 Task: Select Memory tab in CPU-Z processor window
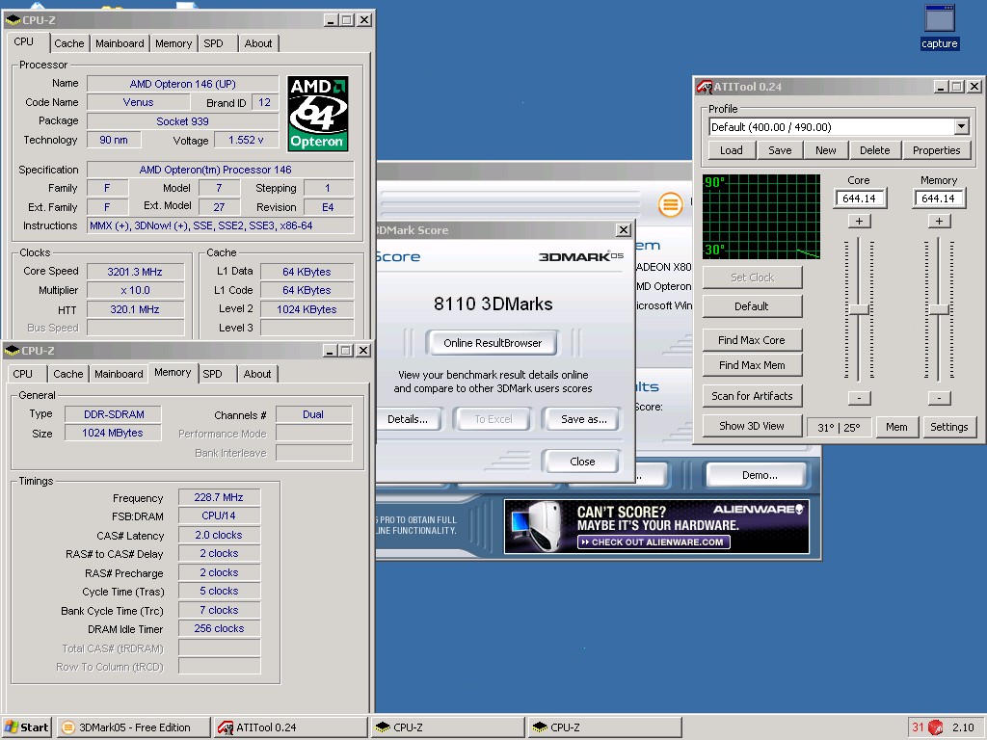click(173, 43)
